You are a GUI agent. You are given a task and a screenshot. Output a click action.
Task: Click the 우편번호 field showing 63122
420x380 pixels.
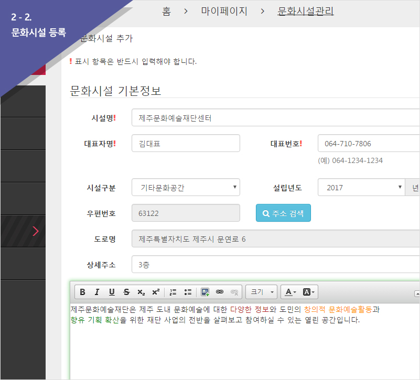[186, 213]
